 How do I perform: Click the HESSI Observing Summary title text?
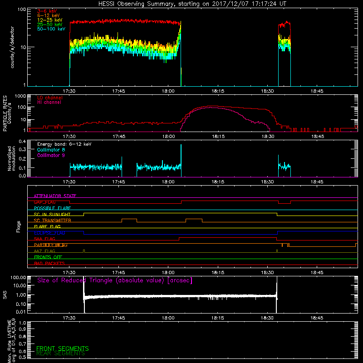click(192, 4)
